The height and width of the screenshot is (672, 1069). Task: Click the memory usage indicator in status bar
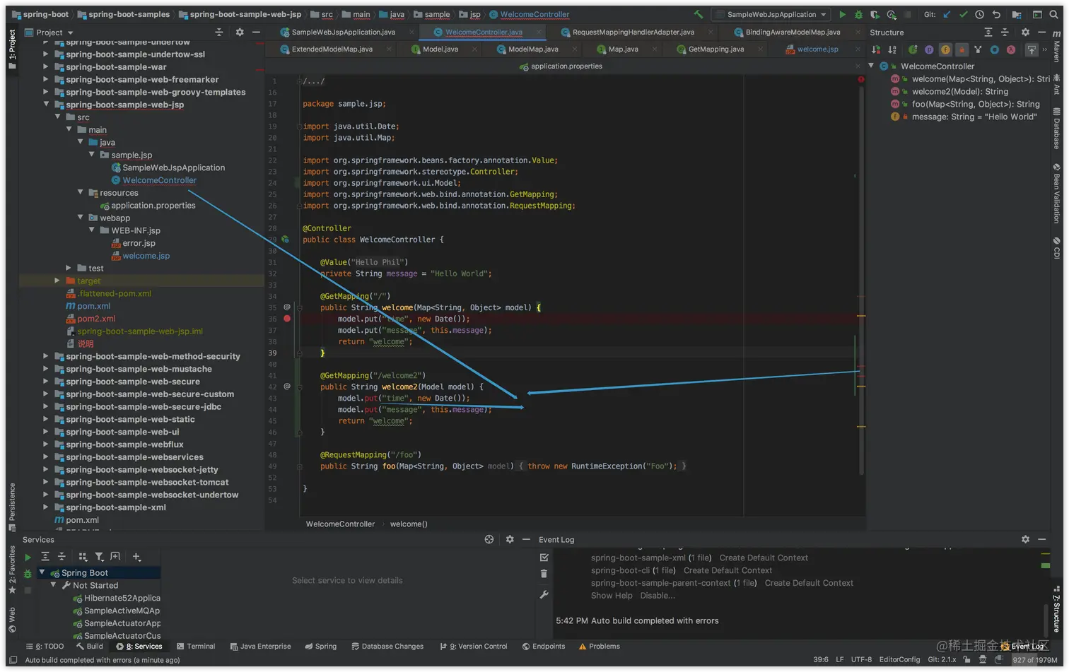click(1034, 659)
